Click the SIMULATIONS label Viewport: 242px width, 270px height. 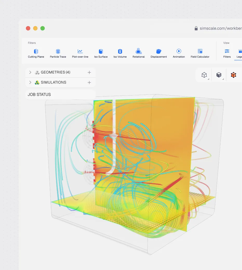[x=53, y=82]
